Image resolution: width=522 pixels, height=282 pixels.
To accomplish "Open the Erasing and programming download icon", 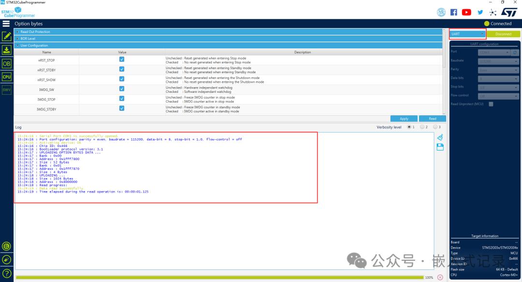I will 7,50.
